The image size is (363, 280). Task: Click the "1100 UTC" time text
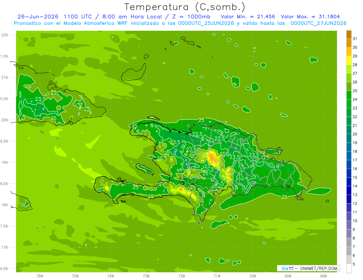[x=79, y=17]
